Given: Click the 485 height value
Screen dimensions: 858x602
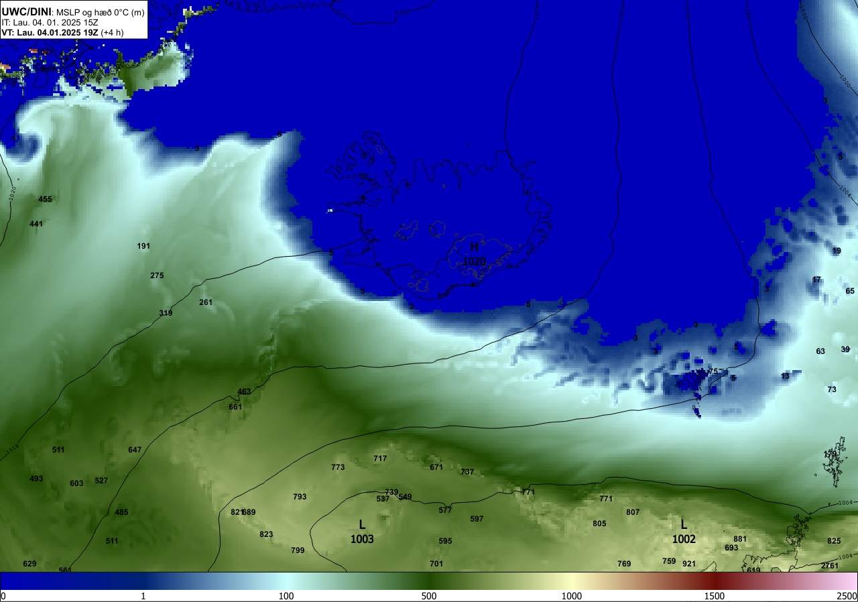Looking at the screenshot, I should 121,512.
